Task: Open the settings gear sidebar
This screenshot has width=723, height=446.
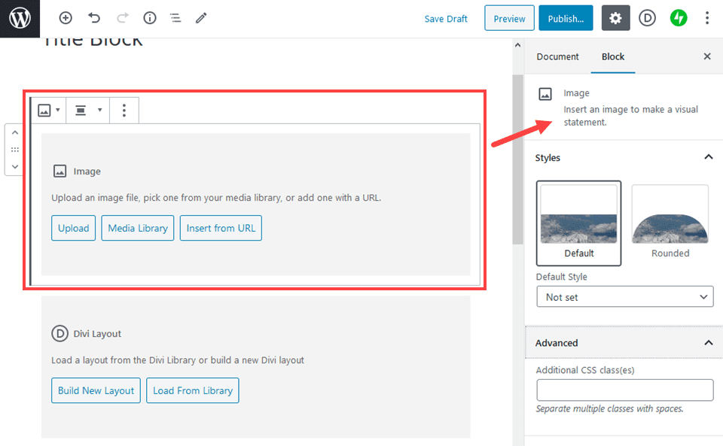Action: point(615,17)
